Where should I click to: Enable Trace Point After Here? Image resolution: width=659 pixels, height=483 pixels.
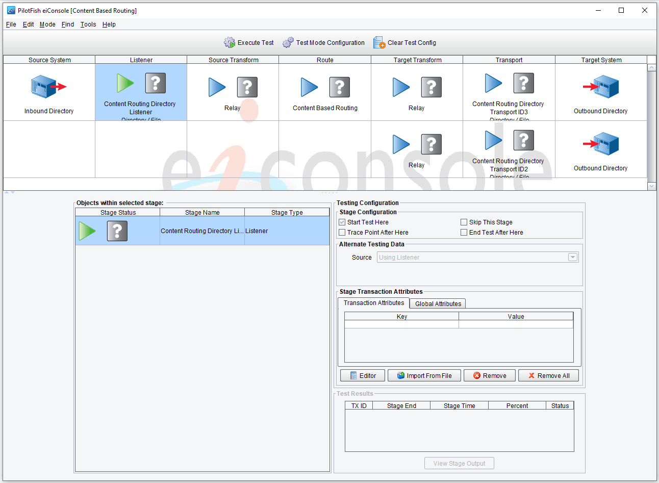tap(342, 233)
